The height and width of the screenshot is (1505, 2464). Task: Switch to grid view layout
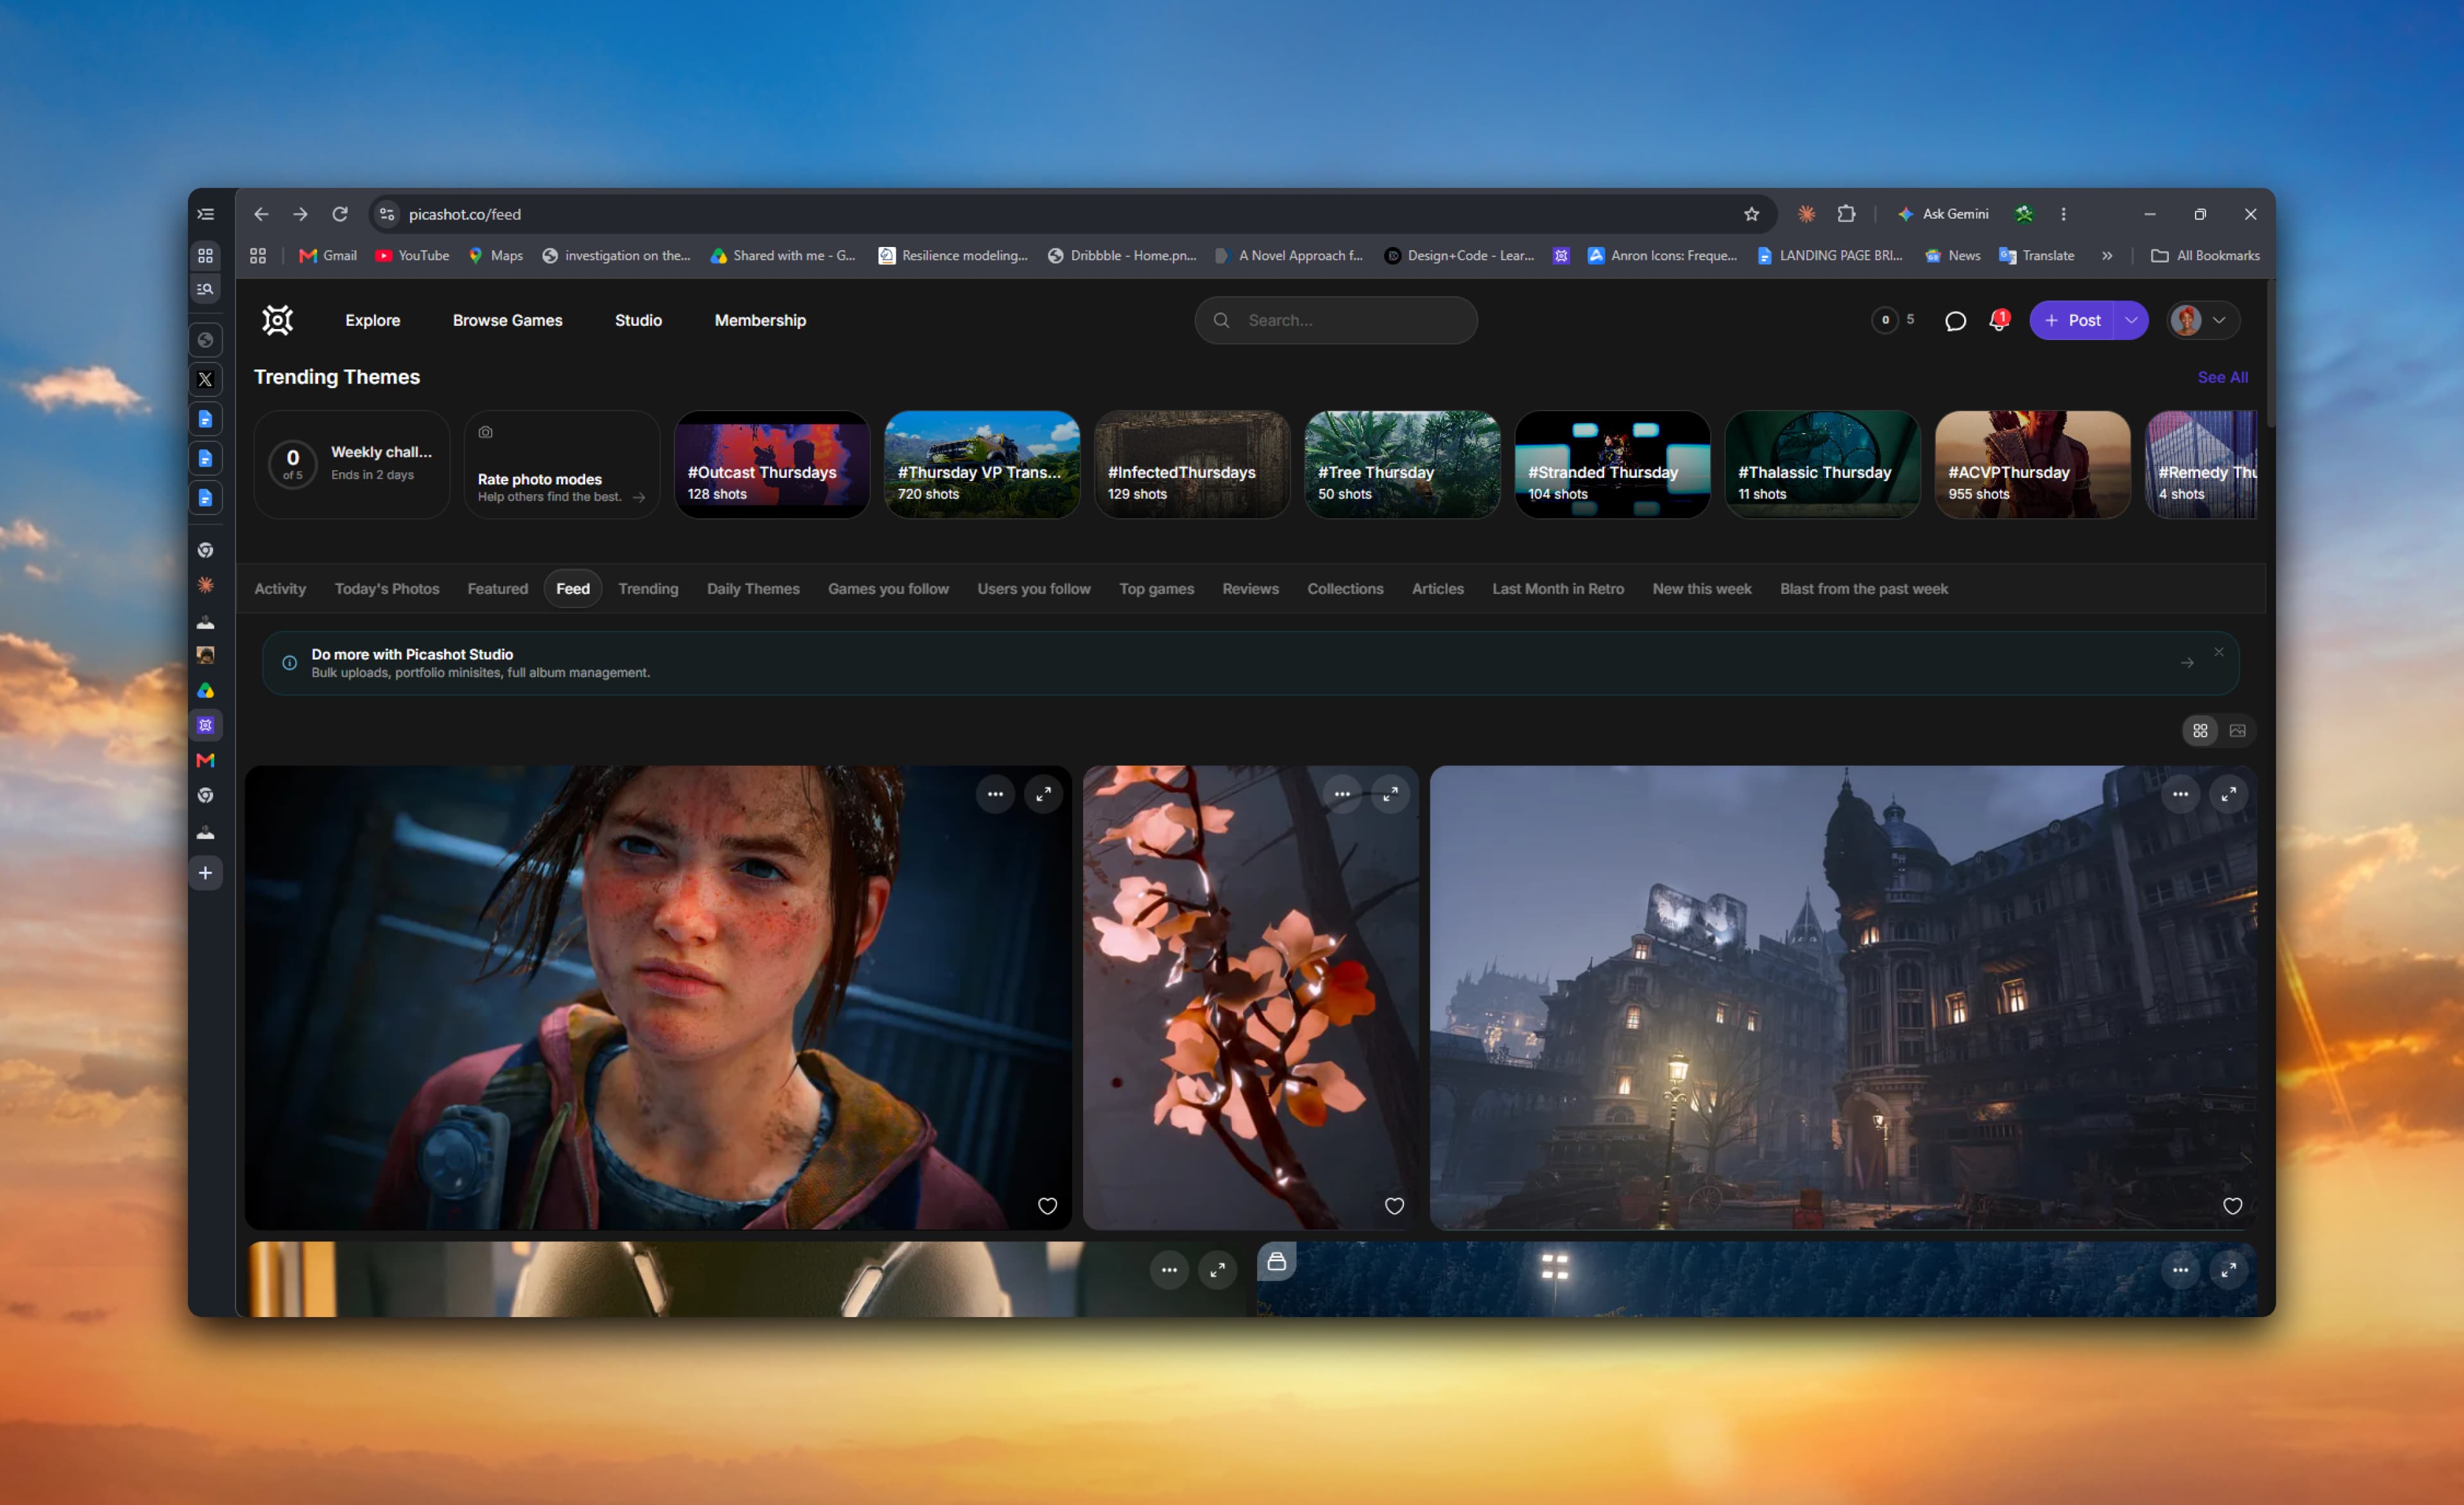click(x=2200, y=731)
